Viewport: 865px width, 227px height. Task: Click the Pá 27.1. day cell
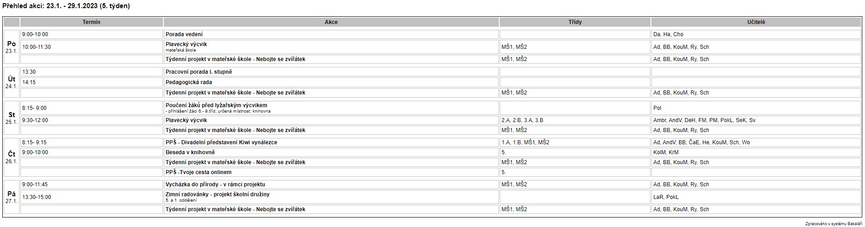(x=12, y=197)
